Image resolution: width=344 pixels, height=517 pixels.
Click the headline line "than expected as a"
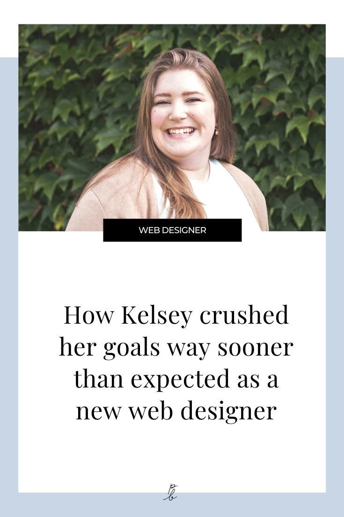point(176,379)
